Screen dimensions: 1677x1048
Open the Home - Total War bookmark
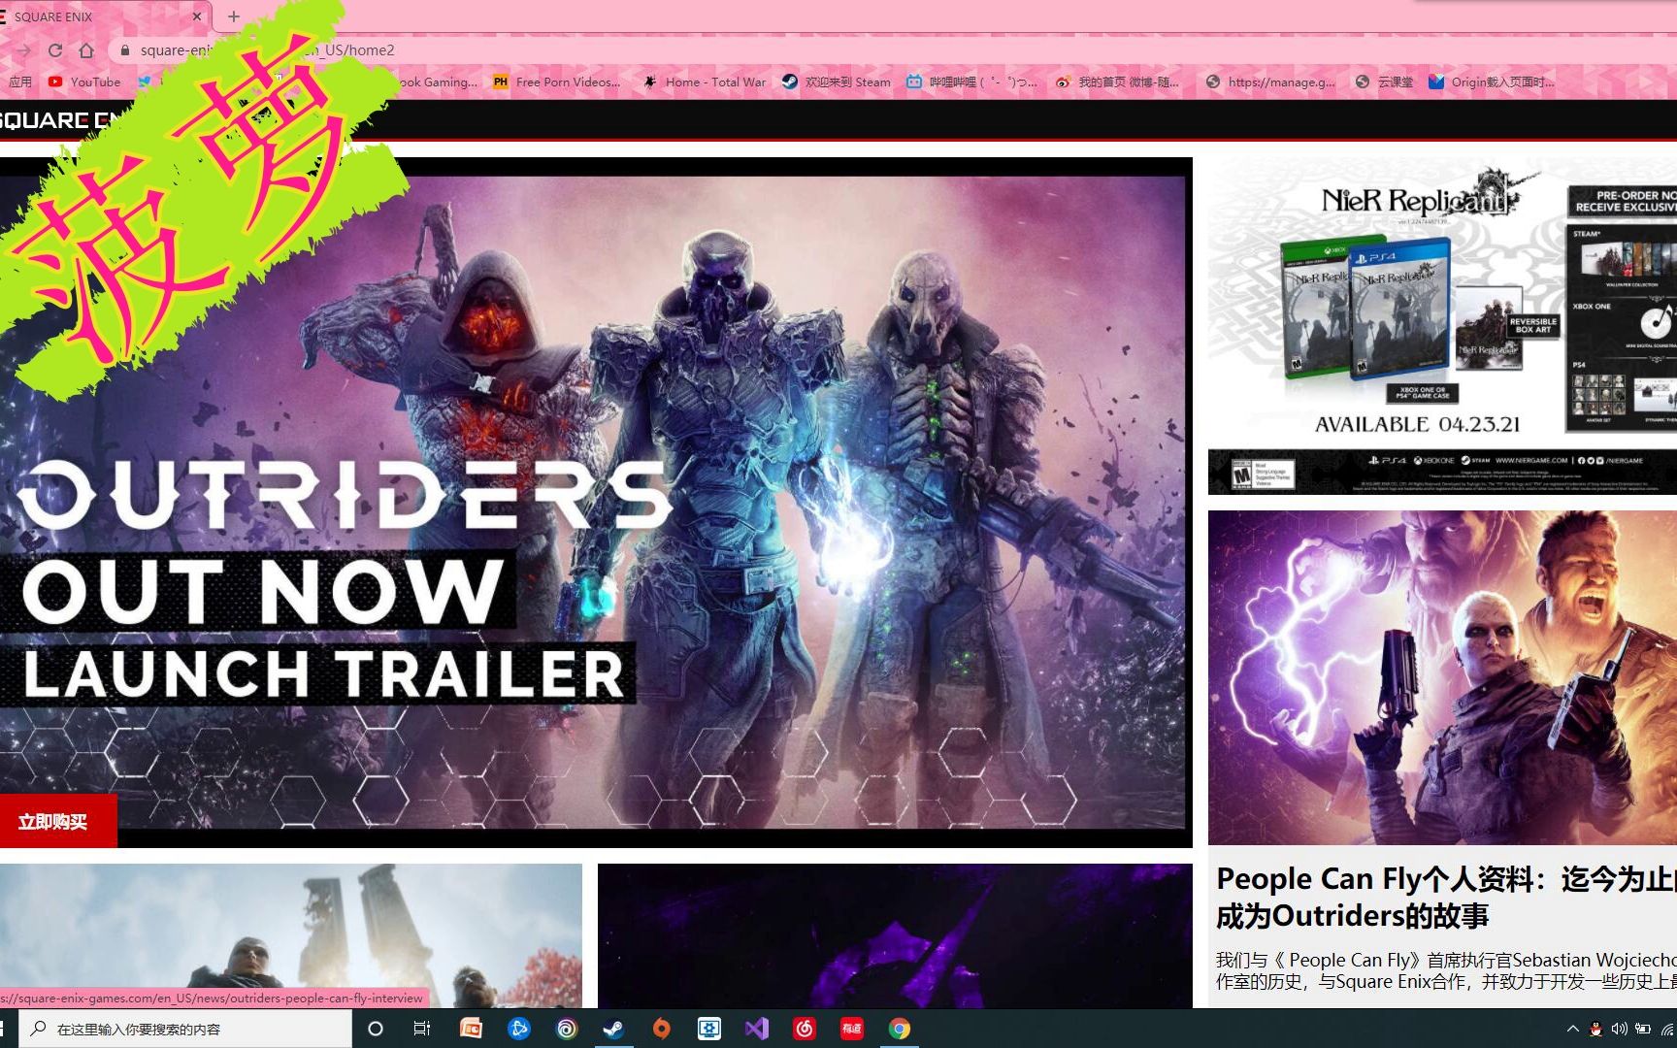coord(705,82)
